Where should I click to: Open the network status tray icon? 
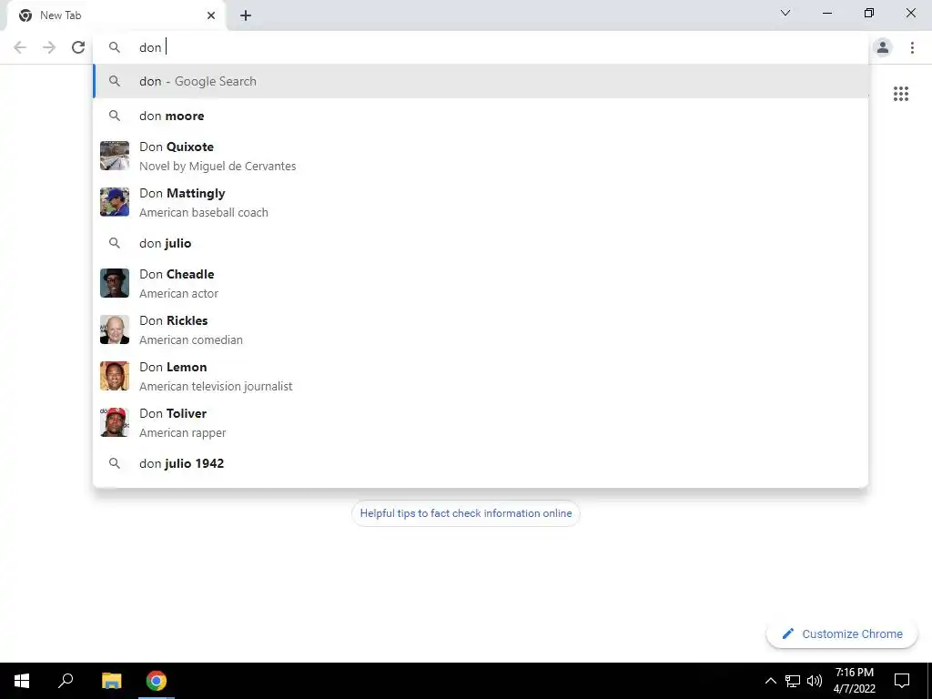coord(793,681)
